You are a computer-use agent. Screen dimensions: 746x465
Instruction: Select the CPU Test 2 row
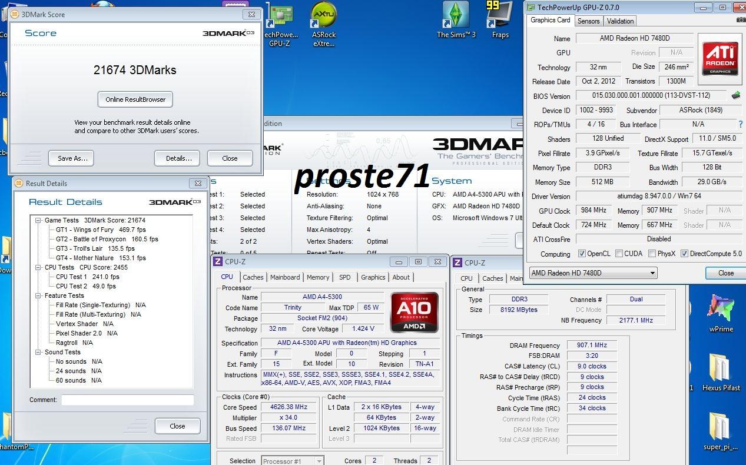86,286
